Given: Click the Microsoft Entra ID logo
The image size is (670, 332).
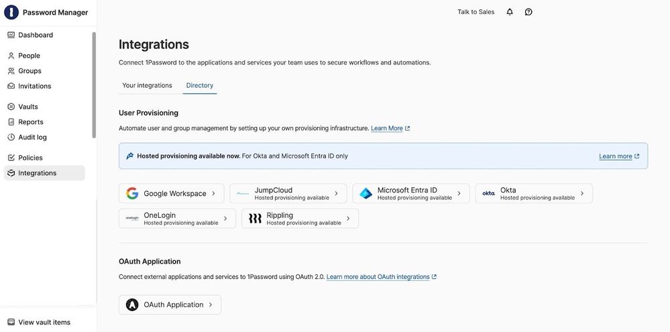Looking at the screenshot, I should [x=366, y=194].
